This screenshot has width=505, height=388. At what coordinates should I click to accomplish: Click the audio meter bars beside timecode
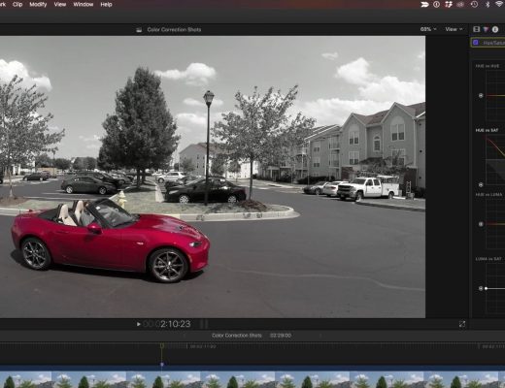tap(204, 324)
